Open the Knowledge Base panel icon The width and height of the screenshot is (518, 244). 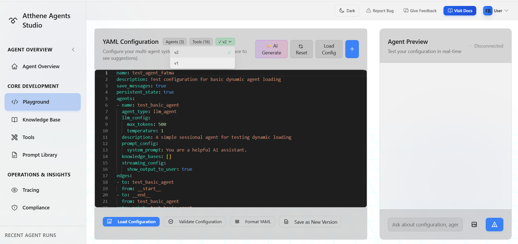(x=15, y=119)
